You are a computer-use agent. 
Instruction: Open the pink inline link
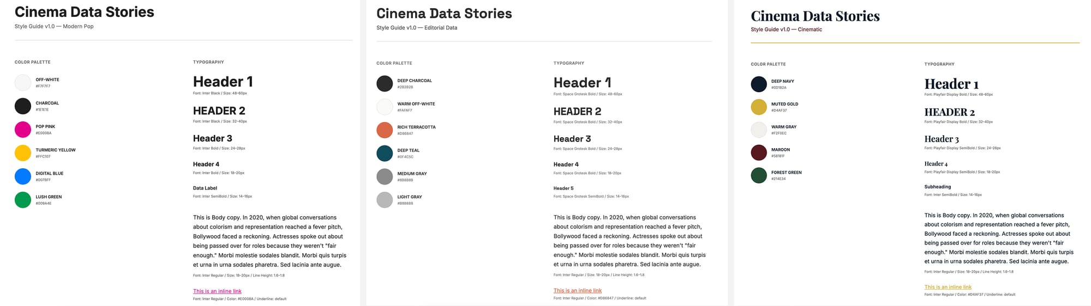click(x=217, y=291)
